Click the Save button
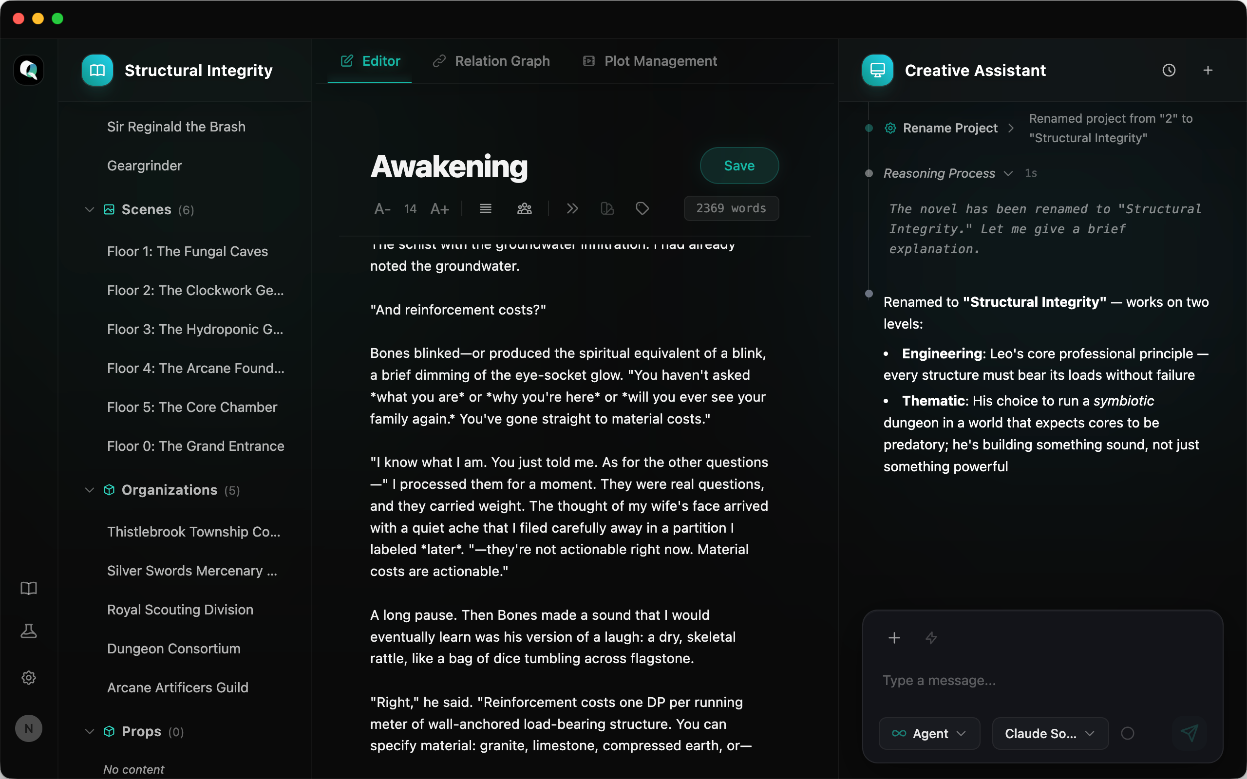 point(739,166)
